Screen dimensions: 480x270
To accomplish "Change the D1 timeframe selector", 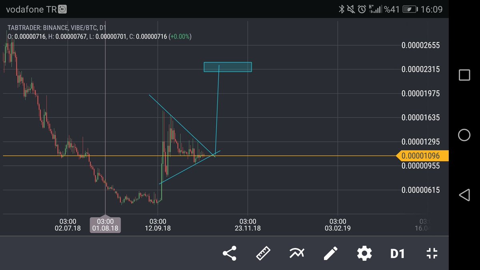I will [398, 254].
